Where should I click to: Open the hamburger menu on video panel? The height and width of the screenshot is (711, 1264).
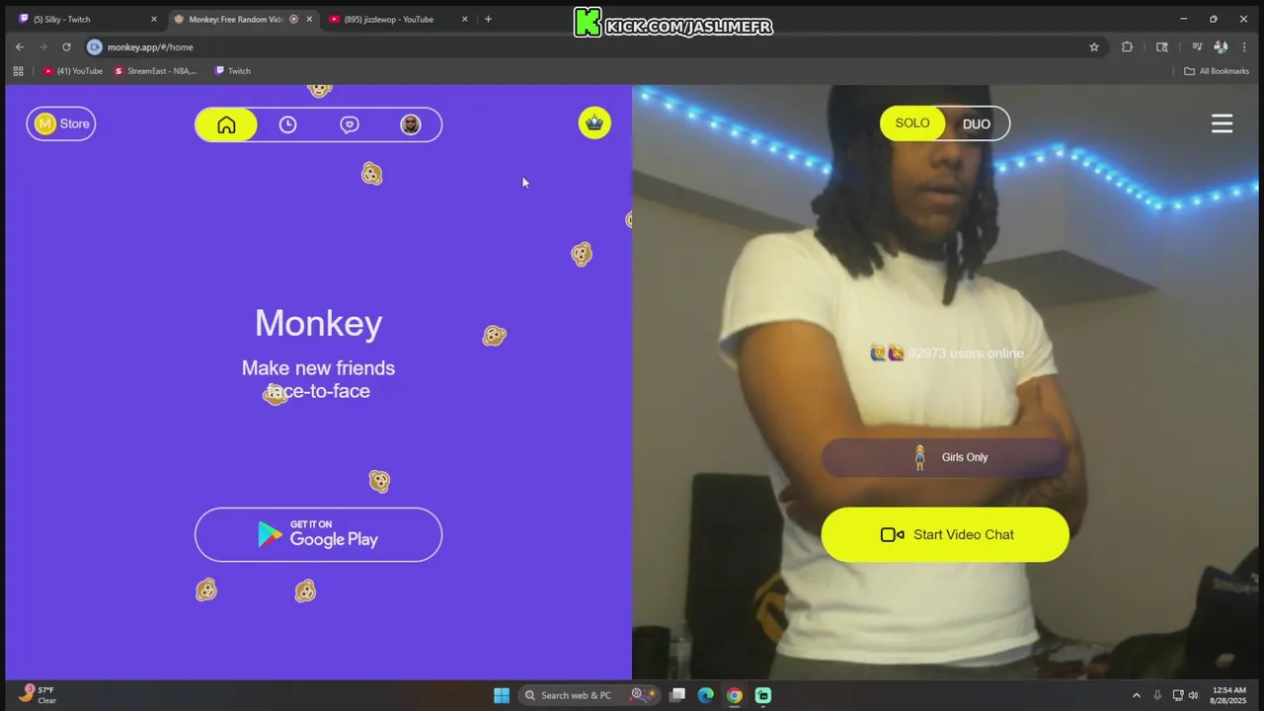tap(1222, 123)
